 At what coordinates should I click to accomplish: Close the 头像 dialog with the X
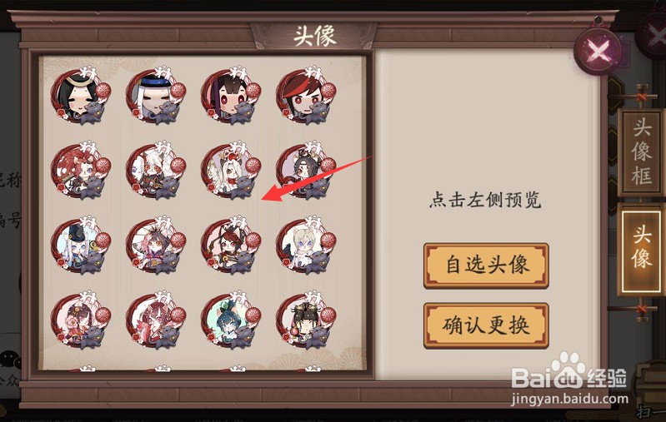pyautogui.click(x=598, y=52)
